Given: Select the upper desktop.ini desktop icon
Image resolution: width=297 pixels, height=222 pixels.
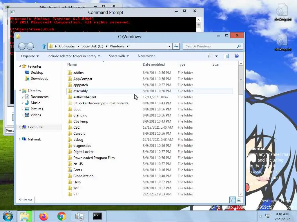Looking at the screenshot, I should pyautogui.click(x=282, y=12).
